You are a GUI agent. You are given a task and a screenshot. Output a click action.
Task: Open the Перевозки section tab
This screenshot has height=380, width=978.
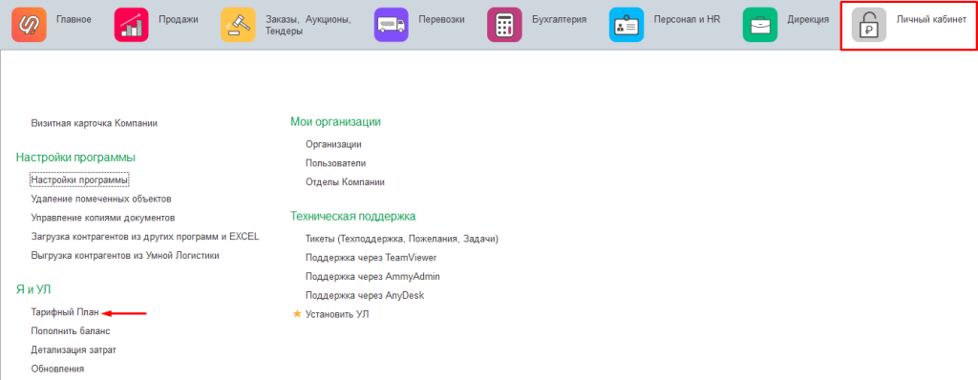point(441,19)
